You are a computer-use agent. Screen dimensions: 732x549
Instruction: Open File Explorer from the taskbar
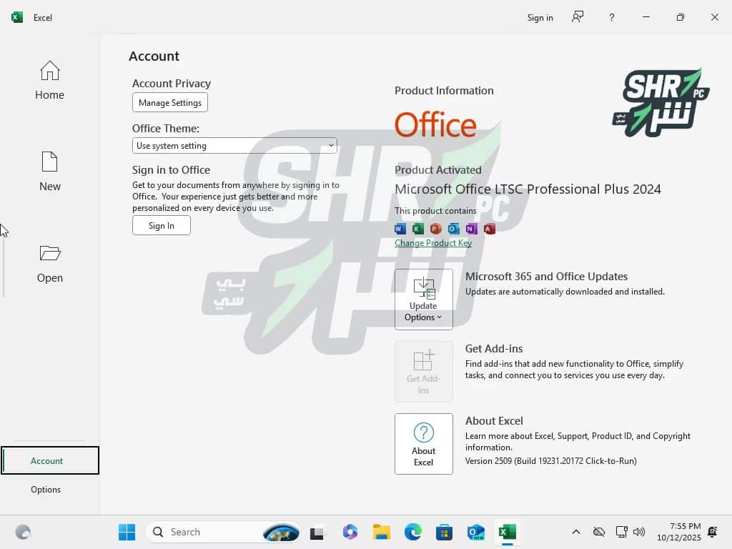[x=381, y=532]
